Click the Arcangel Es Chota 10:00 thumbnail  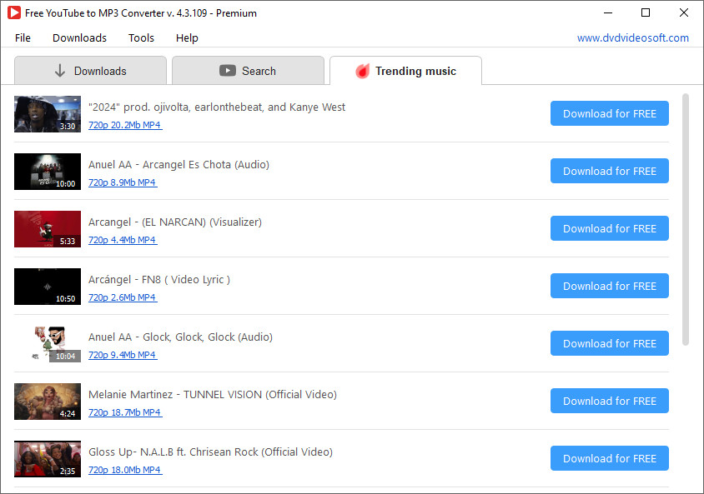coord(48,172)
